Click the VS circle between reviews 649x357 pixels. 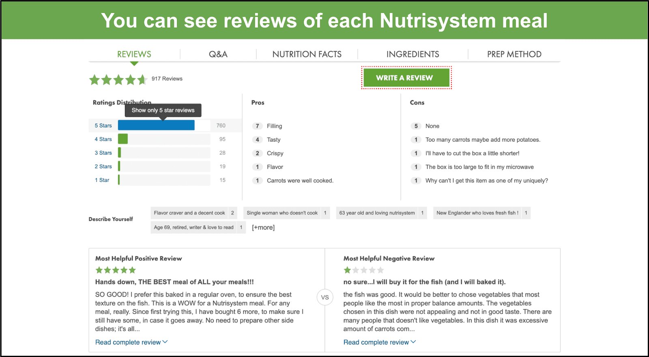[x=325, y=297]
